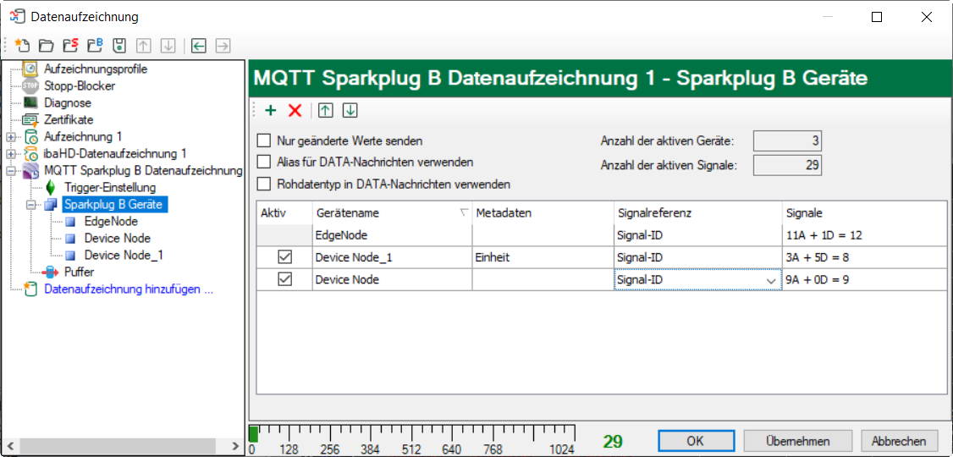Click Anzahl der aktiven Geräte value field
The height and width of the screenshot is (457, 953).
click(x=788, y=141)
